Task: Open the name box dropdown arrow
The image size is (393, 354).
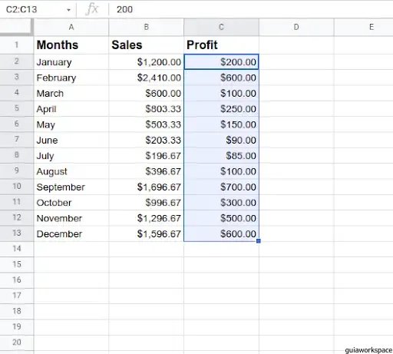Action: pyautogui.click(x=68, y=10)
